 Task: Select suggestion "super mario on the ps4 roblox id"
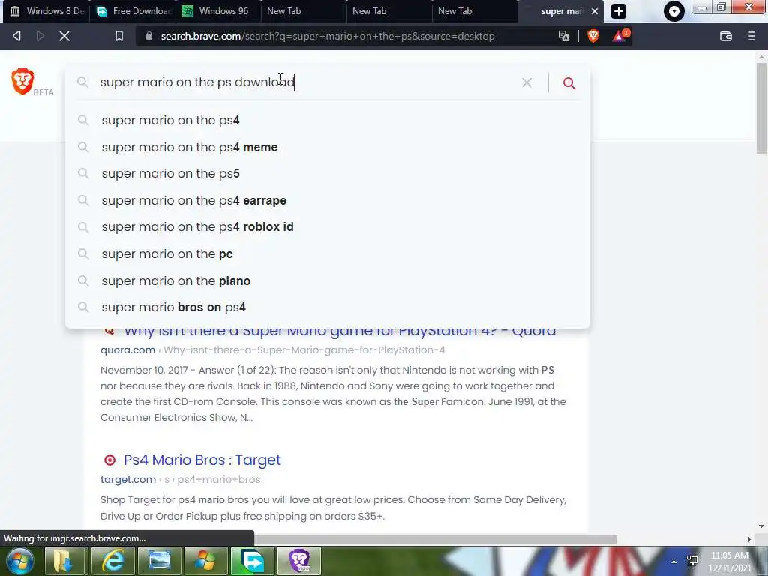[x=327, y=227]
